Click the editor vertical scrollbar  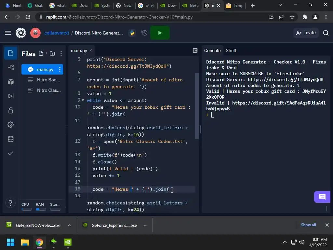(x=197, y=106)
